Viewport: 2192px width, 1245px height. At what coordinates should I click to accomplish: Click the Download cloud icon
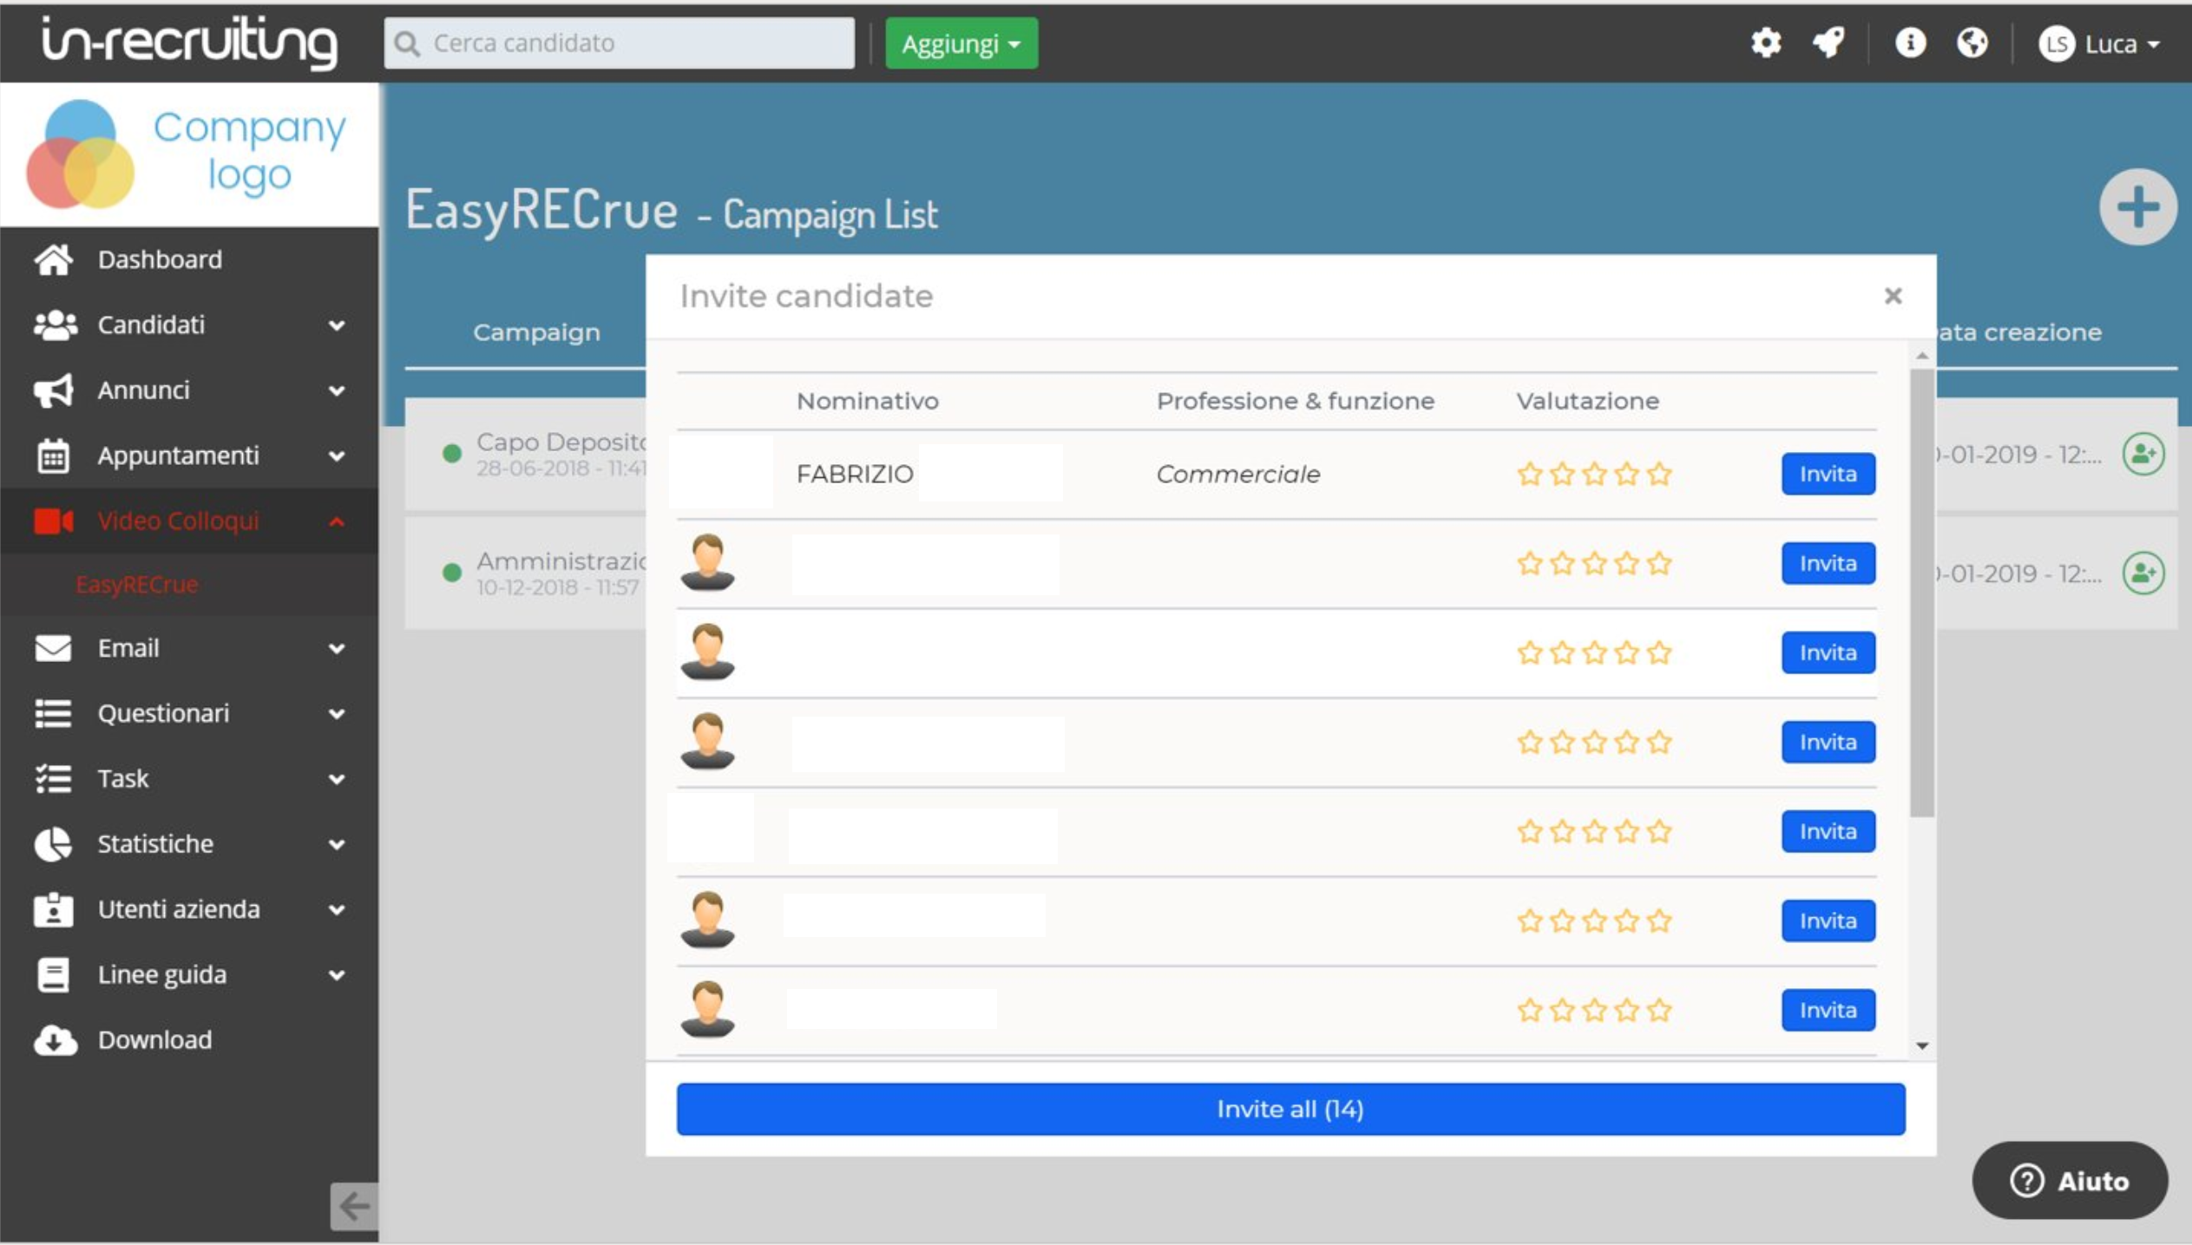point(55,1039)
